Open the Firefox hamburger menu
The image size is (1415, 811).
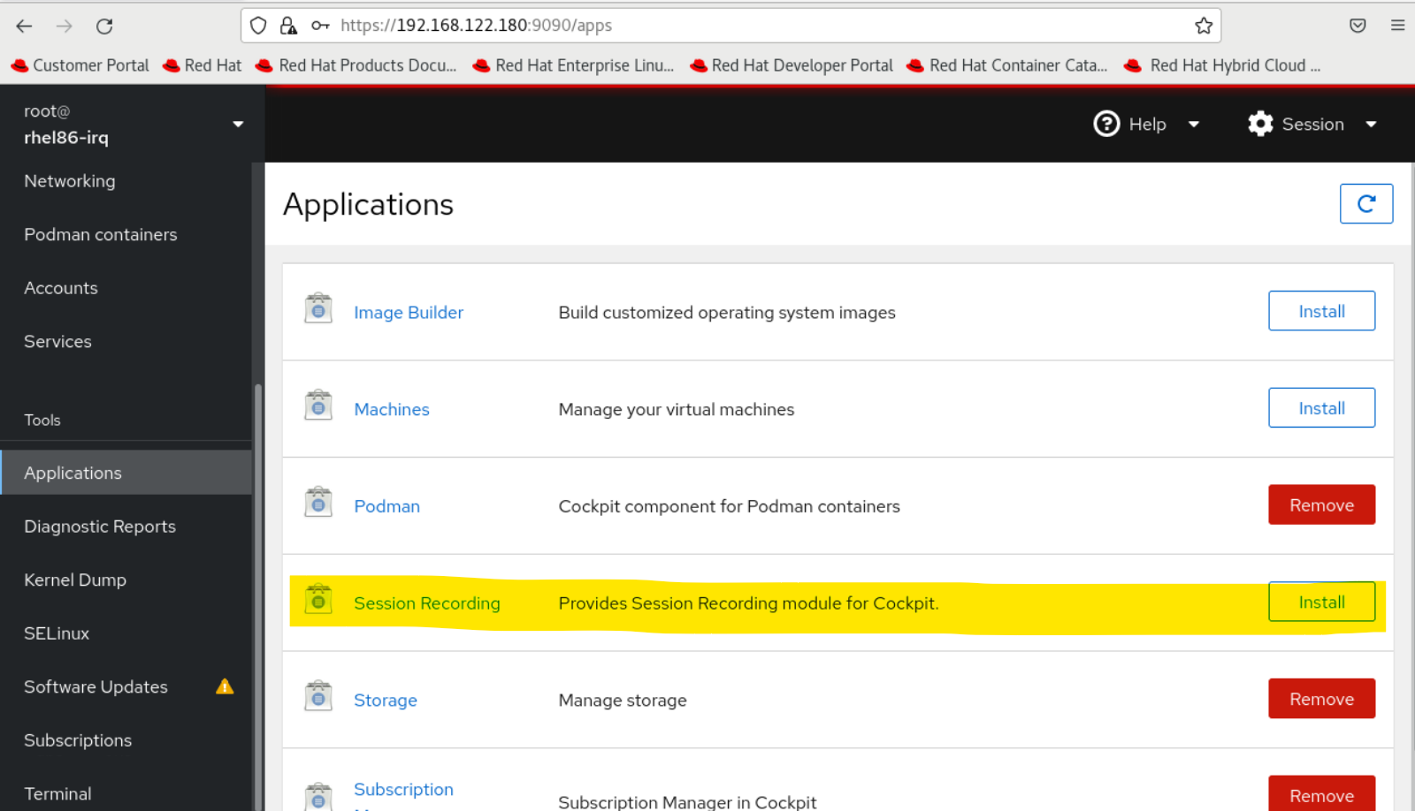point(1397,26)
